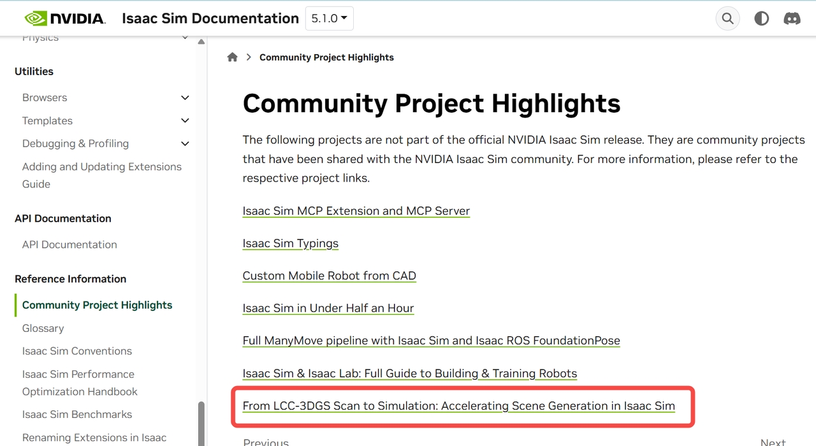
Task: Open Glossary in the sidebar
Action: point(43,328)
